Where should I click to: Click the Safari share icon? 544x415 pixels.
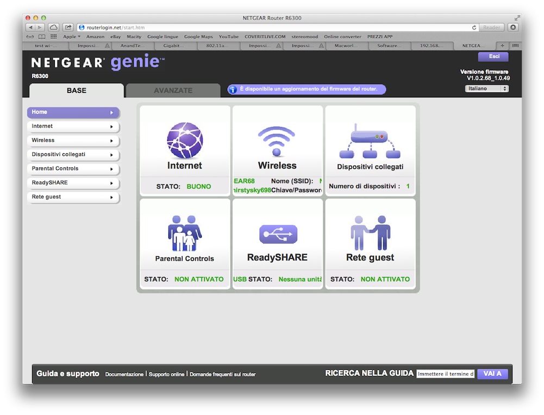pos(68,27)
